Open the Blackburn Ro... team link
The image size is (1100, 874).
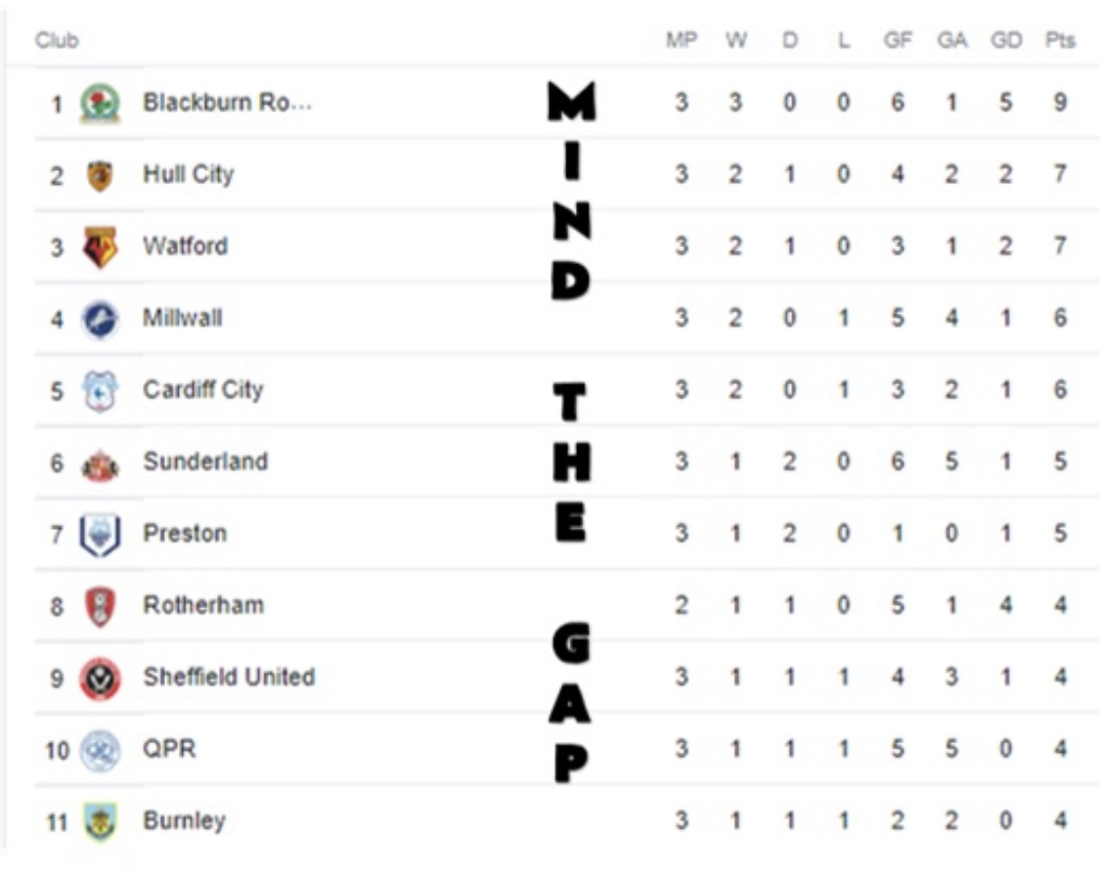coord(227,103)
